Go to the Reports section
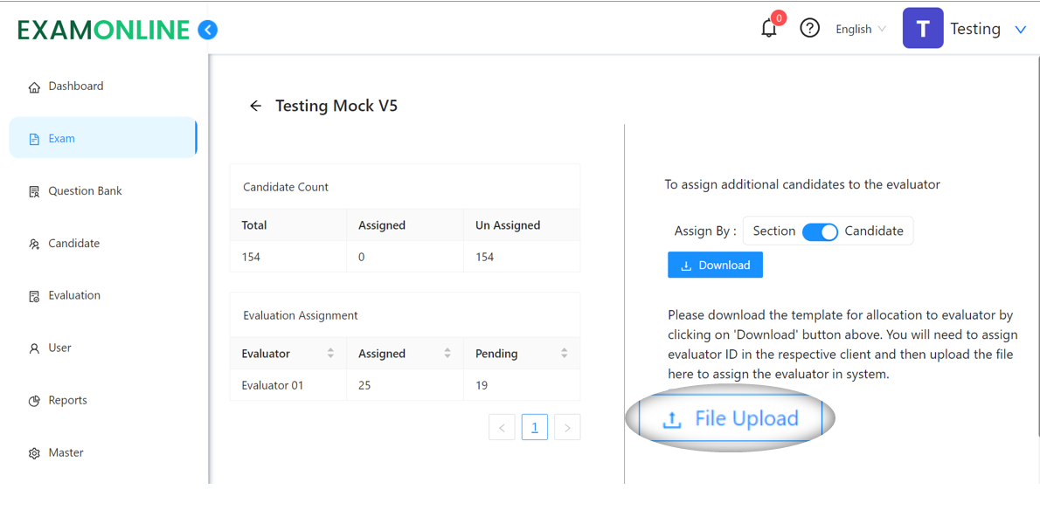1040x517 pixels. point(67,400)
